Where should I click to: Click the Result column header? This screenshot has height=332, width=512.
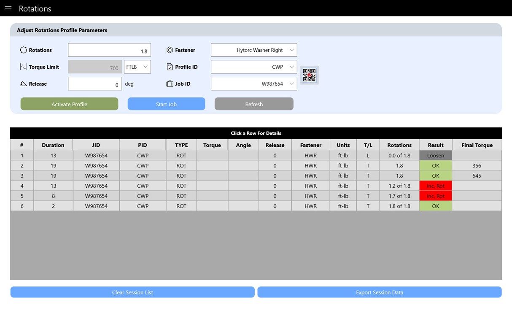tap(436, 145)
